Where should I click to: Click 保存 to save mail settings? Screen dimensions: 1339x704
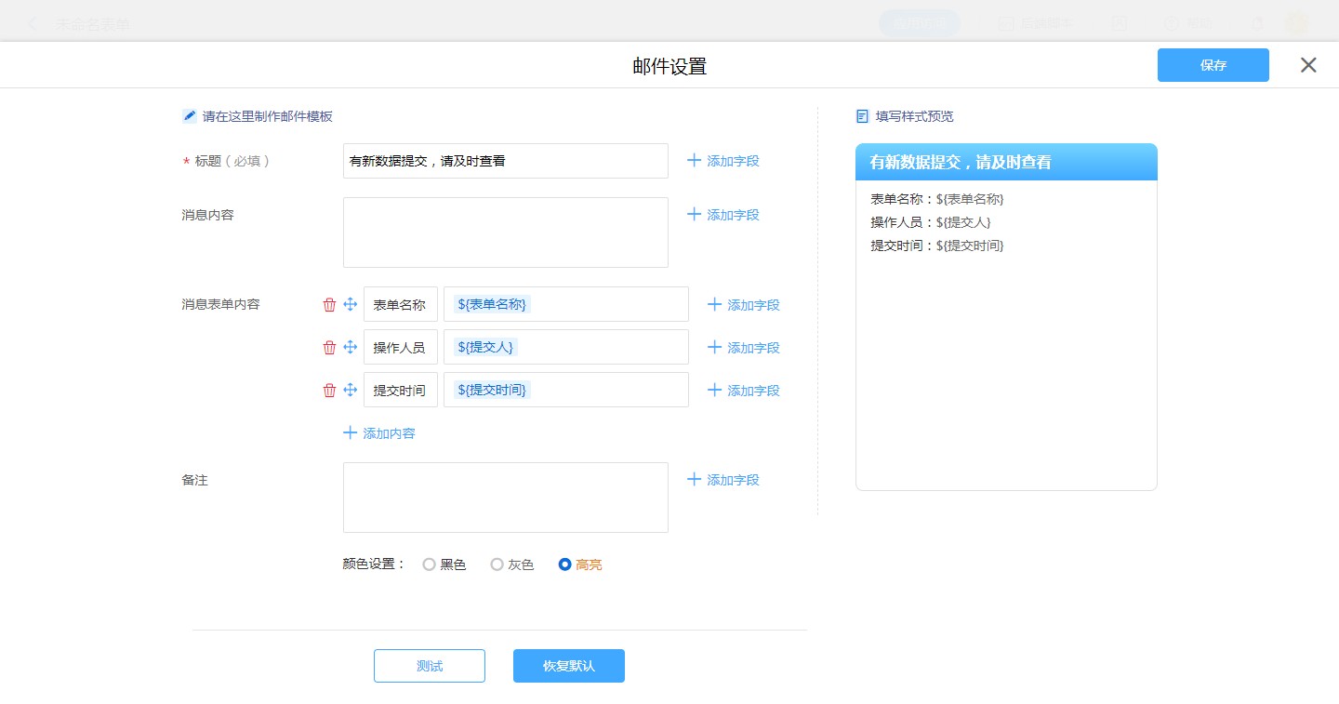click(x=1213, y=65)
